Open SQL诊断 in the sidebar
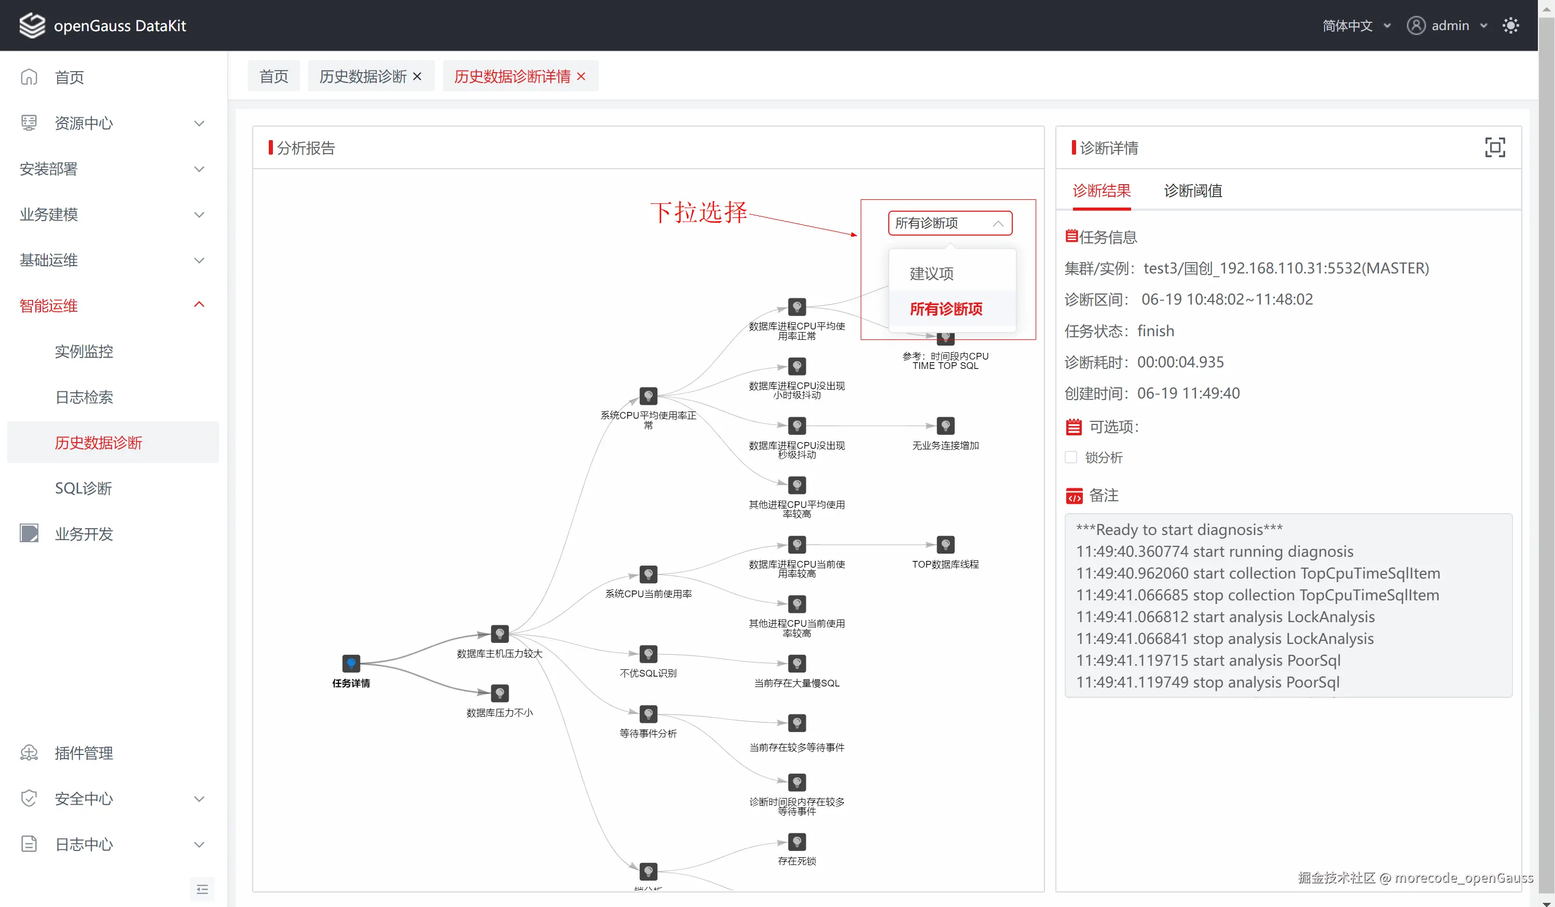 [x=84, y=488]
